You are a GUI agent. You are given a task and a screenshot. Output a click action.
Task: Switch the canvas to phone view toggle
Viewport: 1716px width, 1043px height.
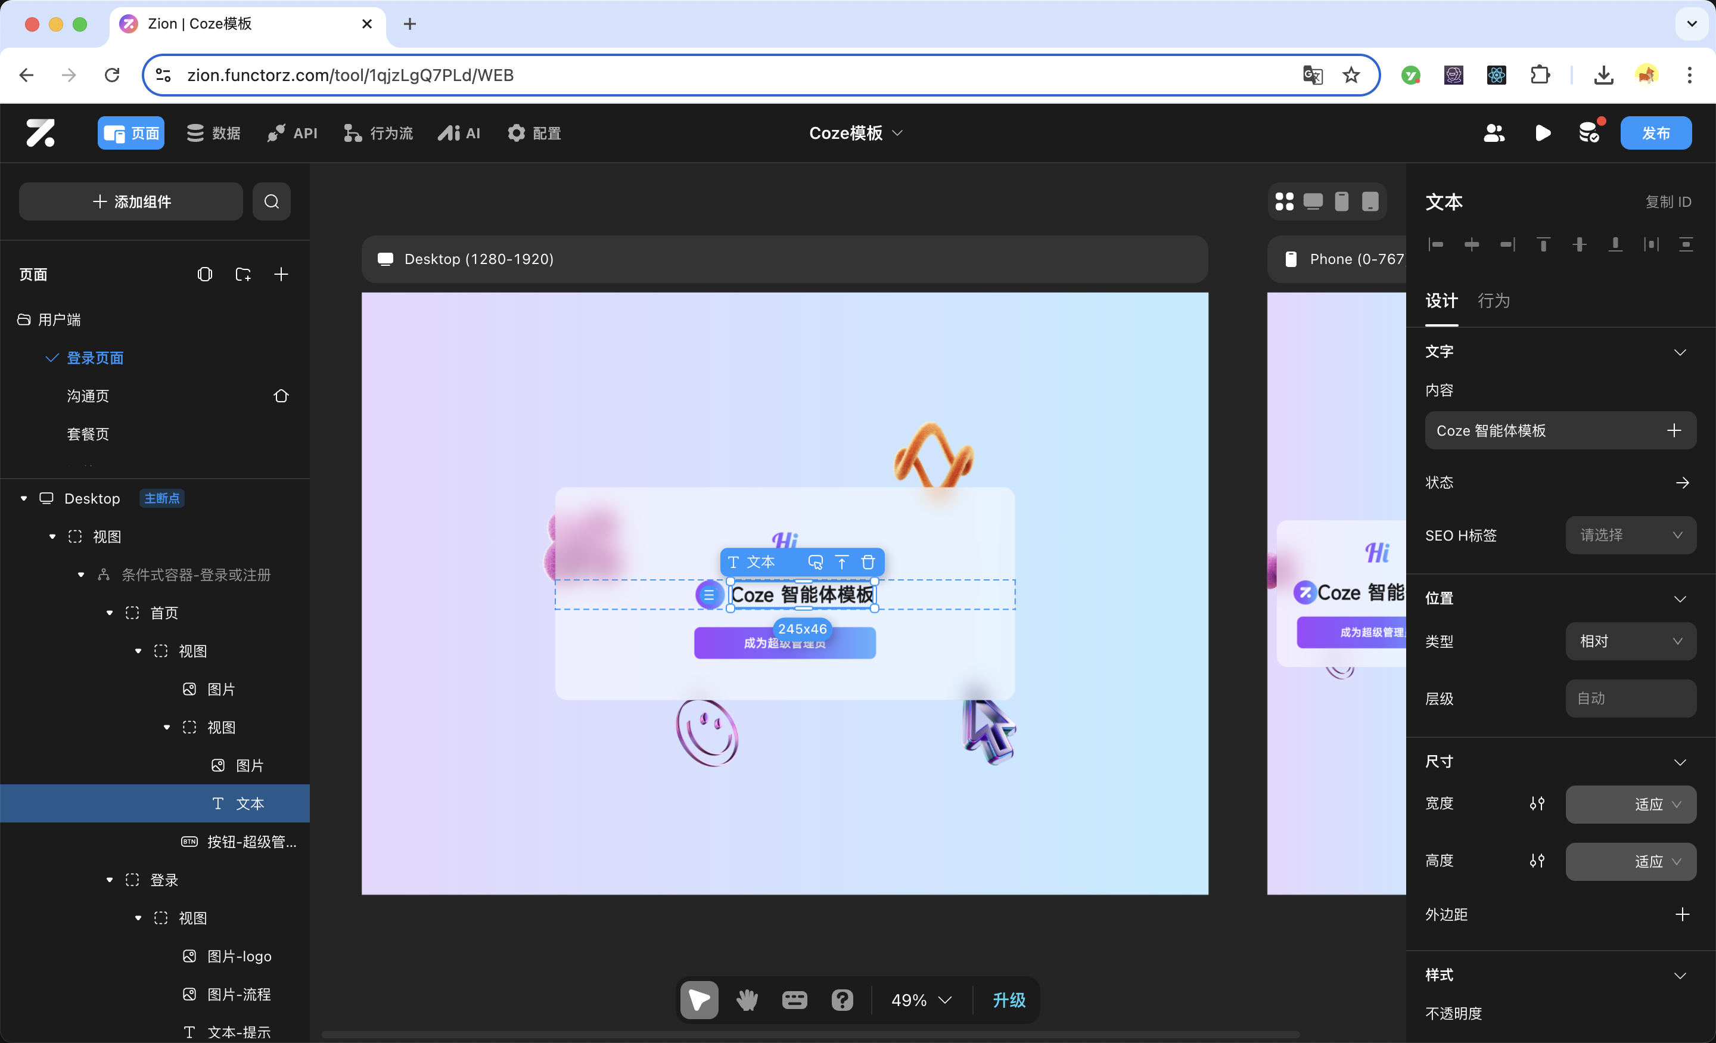coord(1341,201)
